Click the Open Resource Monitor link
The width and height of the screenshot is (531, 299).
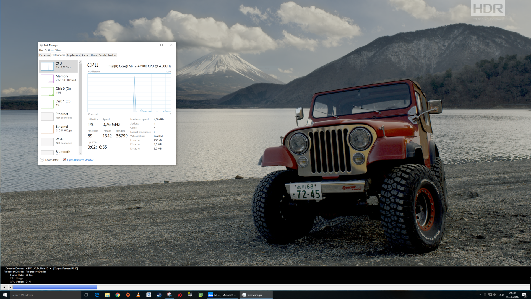pyautogui.click(x=80, y=160)
